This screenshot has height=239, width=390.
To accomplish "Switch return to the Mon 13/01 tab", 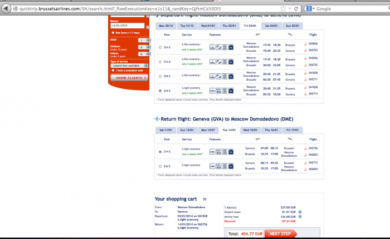I will click(x=208, y=130).
